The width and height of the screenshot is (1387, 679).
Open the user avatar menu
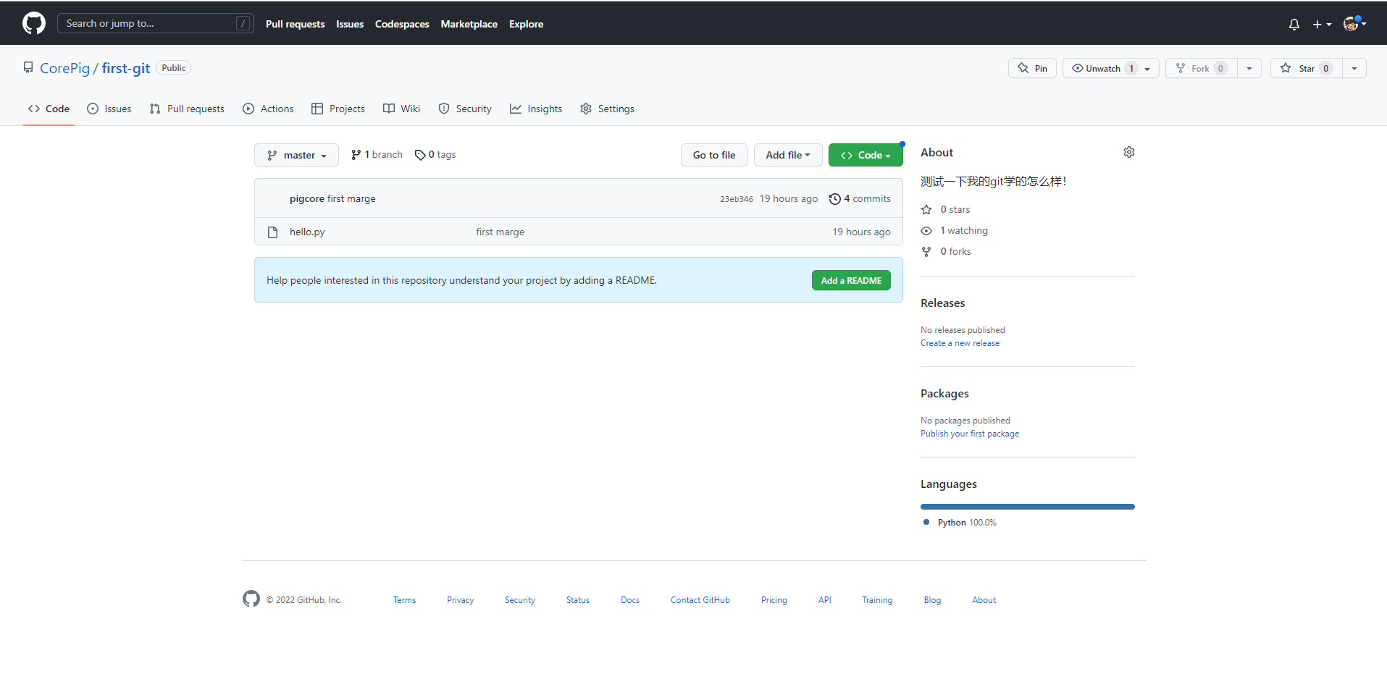tap(1354, 24)
